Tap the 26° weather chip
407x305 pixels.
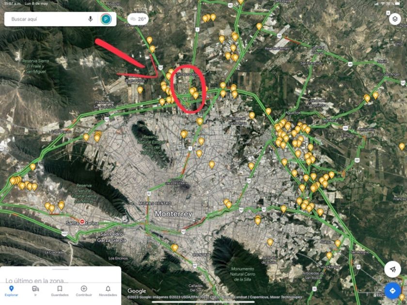pyautogui.click(x=138, y=19)
